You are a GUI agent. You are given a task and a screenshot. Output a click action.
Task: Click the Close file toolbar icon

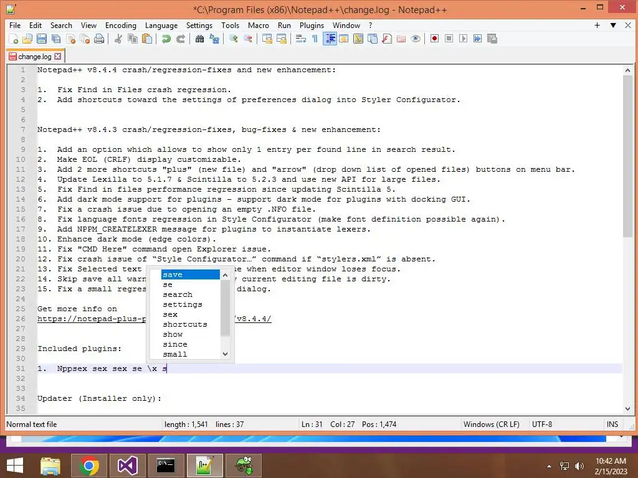click(70, 39)
